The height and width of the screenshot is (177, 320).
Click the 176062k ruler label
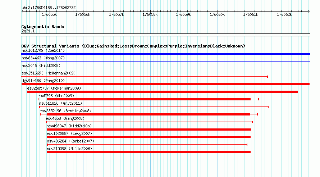click(284, 14)
